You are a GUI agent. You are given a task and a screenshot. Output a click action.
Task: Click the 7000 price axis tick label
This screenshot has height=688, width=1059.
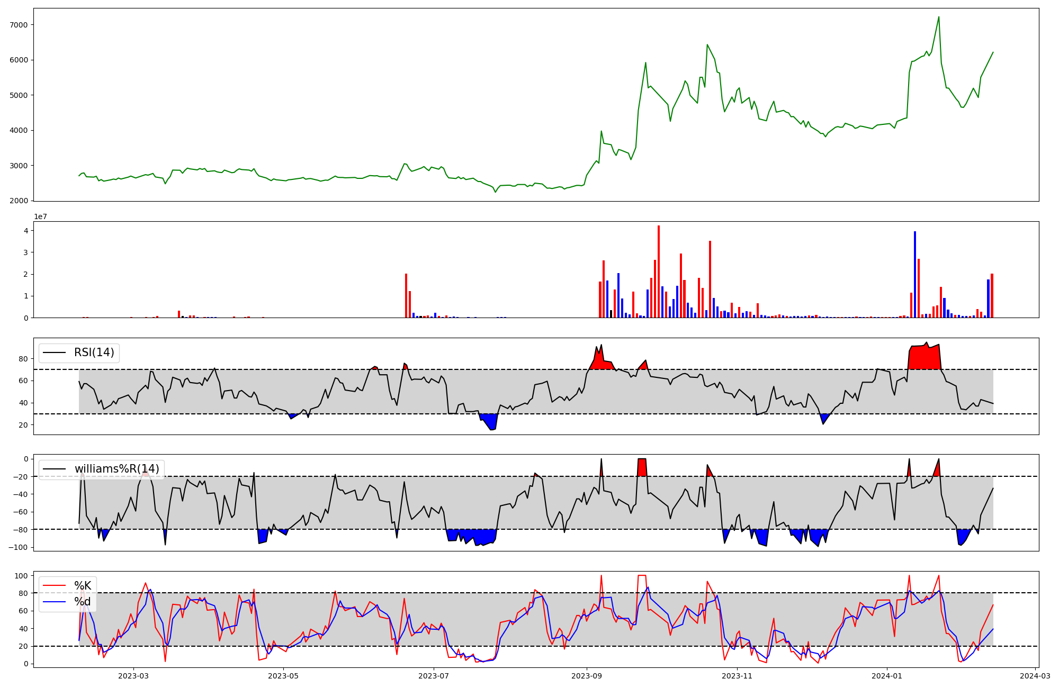point(20,25)
